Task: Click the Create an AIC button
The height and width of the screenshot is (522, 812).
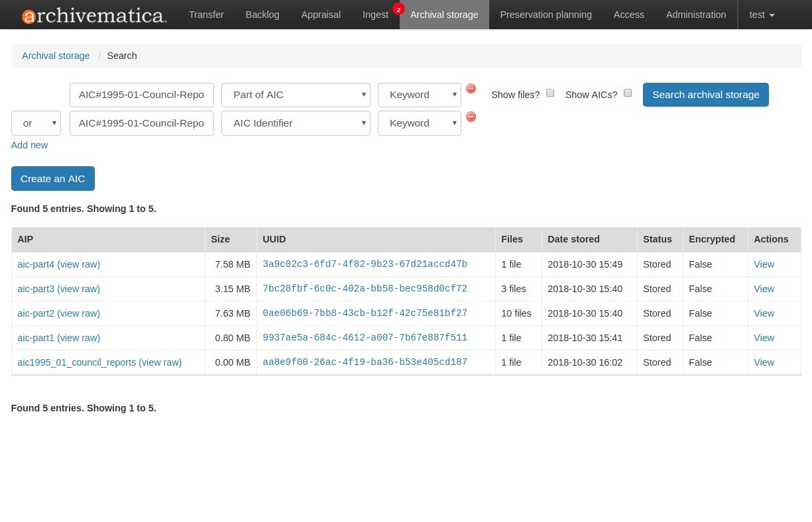Action: click(x=53, y=179)
